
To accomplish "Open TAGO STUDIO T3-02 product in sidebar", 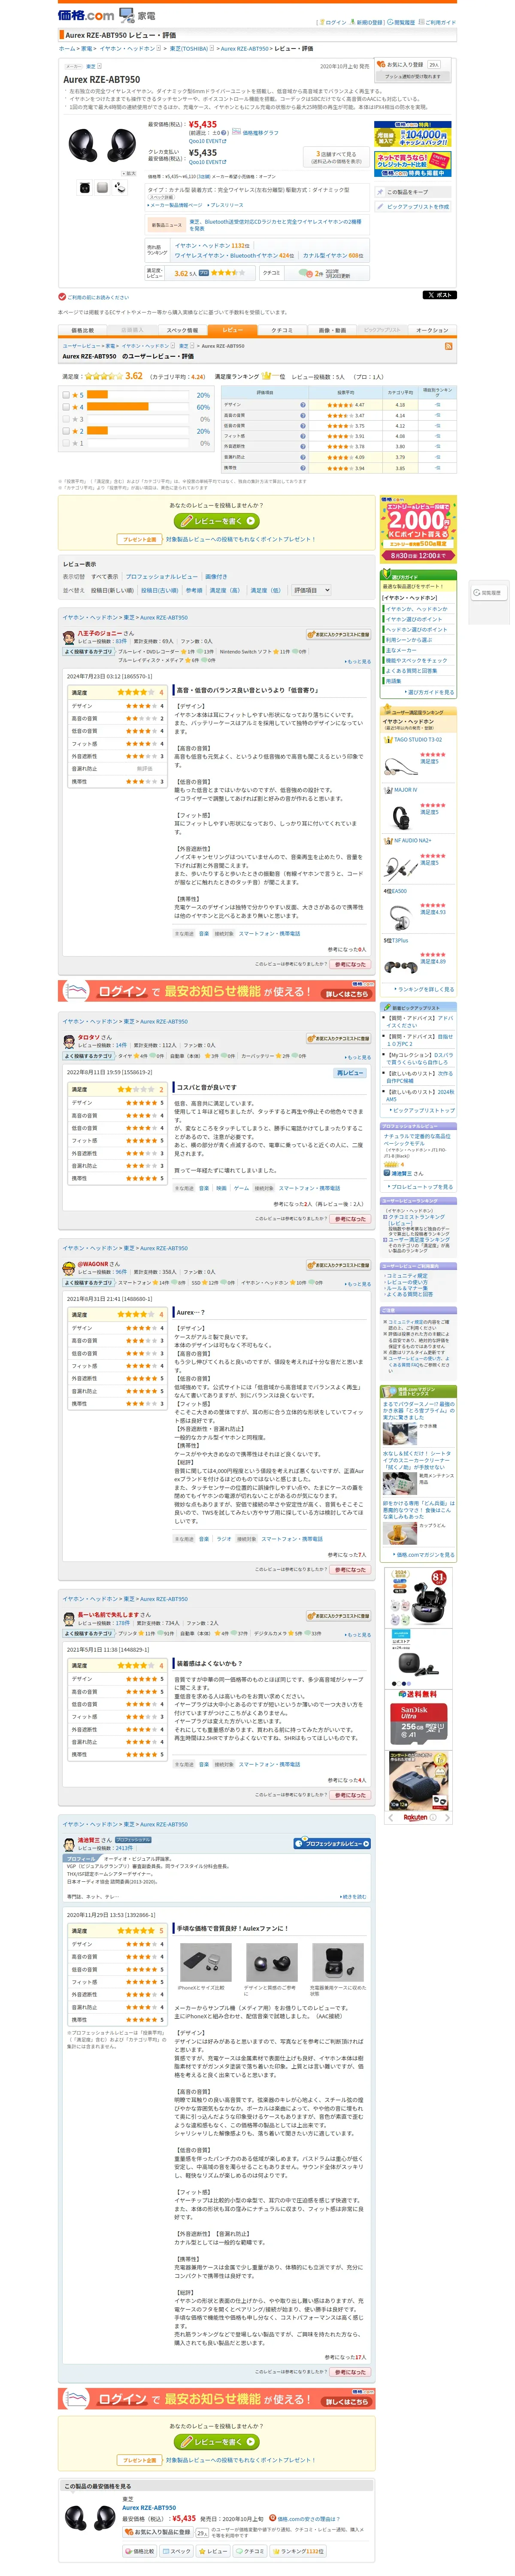I will tap(418, 740).
